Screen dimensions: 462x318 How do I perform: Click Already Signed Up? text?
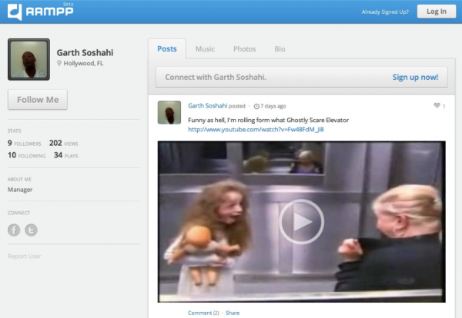point(385,12)
